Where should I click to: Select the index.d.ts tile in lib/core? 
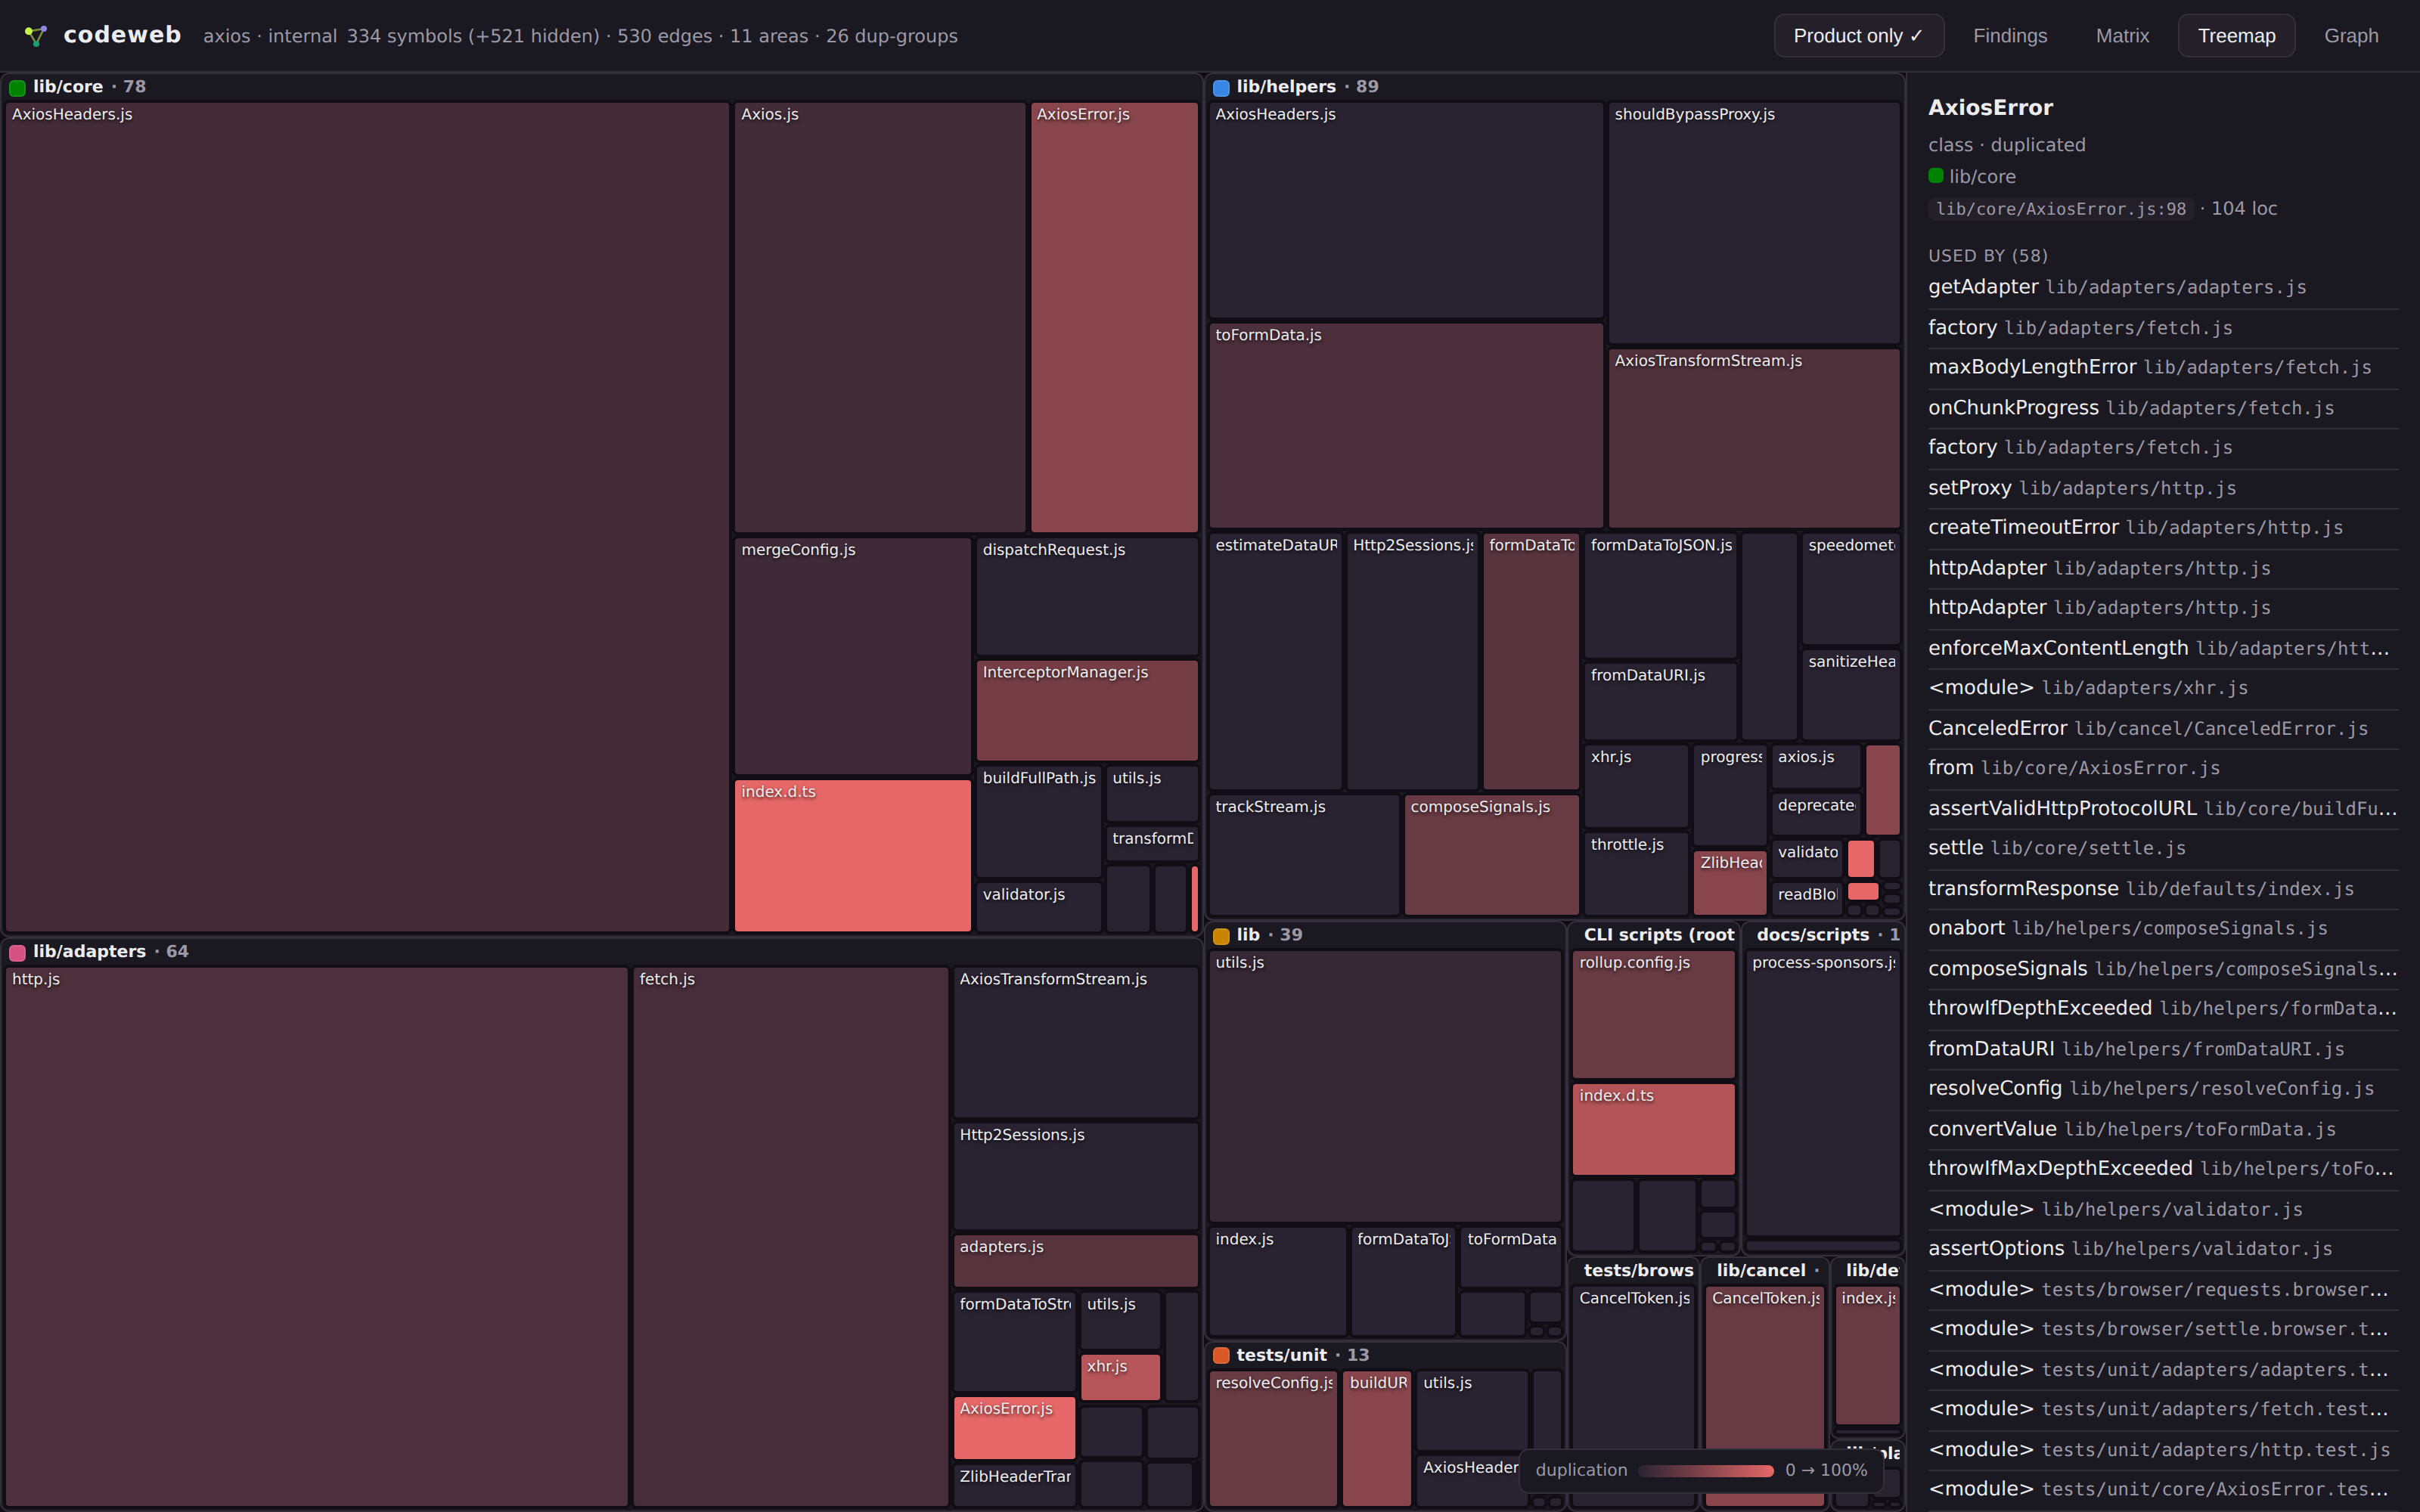[852, 856]
